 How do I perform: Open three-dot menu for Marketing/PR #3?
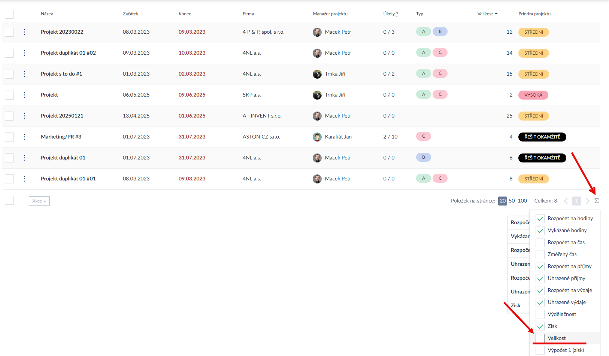[24, 137]
